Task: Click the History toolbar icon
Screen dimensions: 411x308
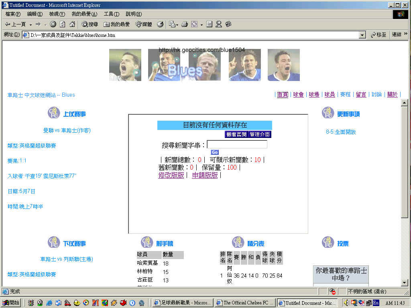Action: [x=160, y=24]
